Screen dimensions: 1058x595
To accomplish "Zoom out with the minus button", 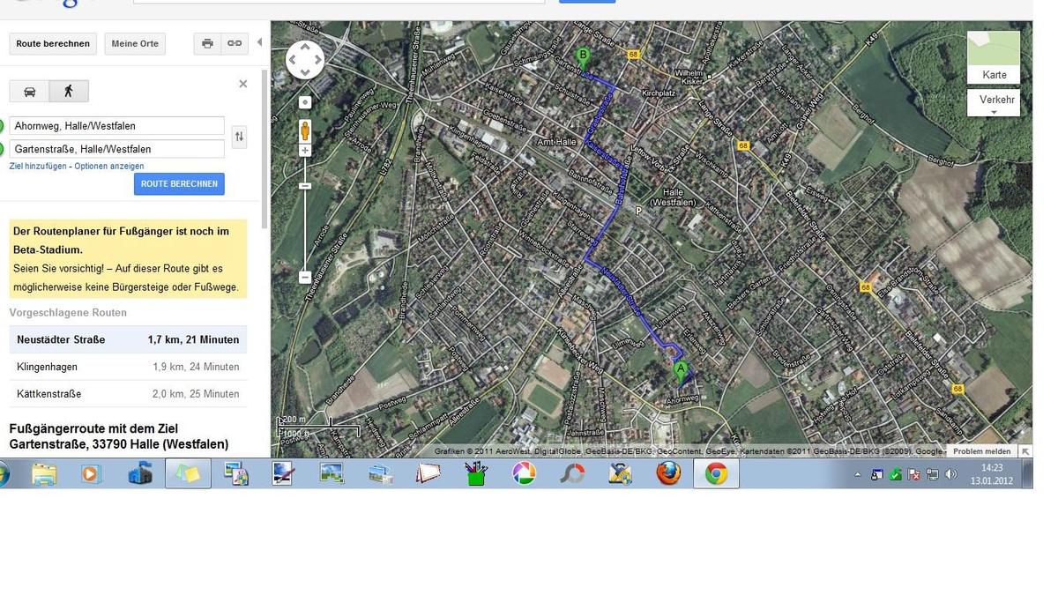I will (x=305, y=277).
